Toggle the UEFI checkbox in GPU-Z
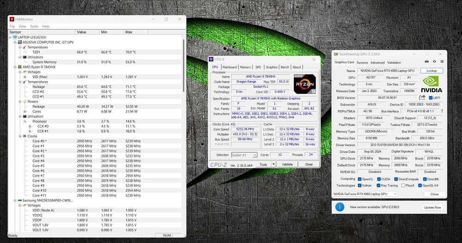462x243 pixels. coord(431,98)
